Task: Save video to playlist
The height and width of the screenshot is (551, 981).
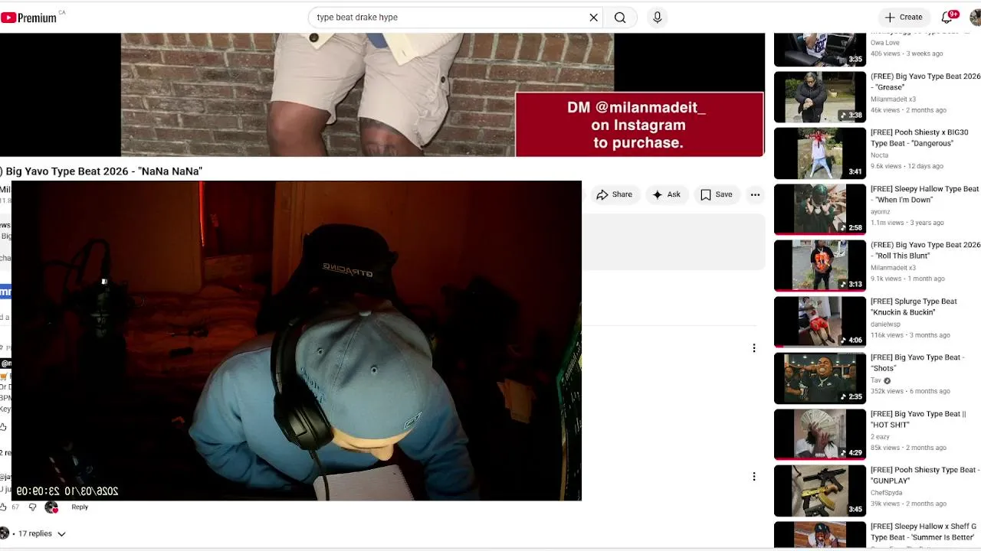Action: point(717,194)
